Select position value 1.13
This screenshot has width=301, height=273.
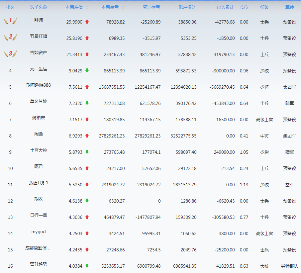pyautogui.click(x=244, y=185)
